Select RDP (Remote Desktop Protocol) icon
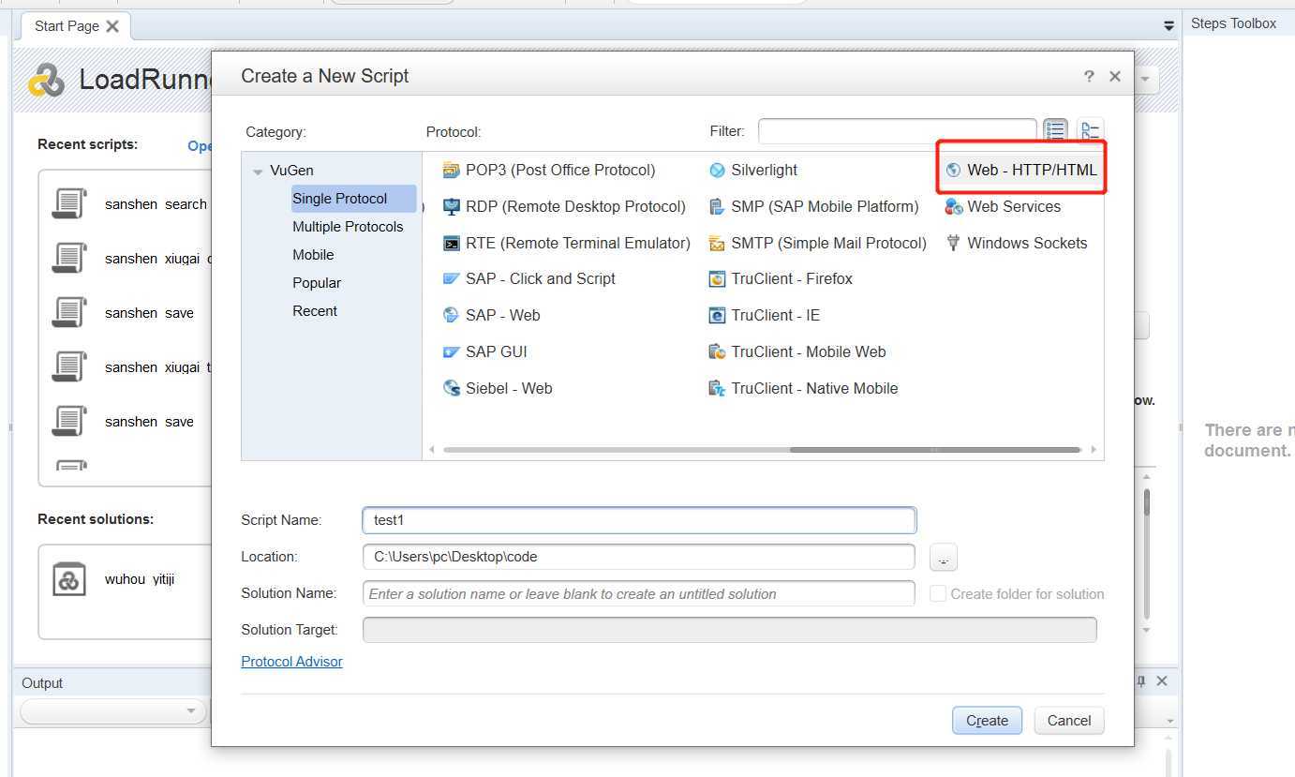This screenshot has width=1295, height=777. (452, 206)
